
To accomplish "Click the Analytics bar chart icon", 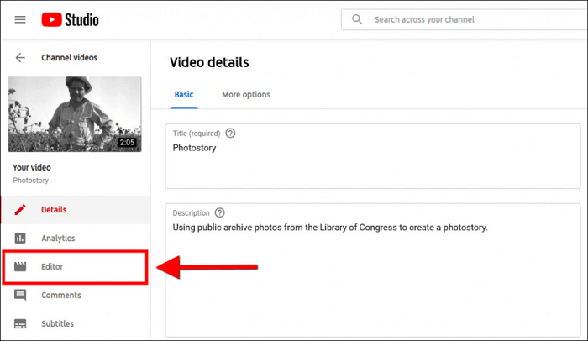I will click(x=20, y=239).
